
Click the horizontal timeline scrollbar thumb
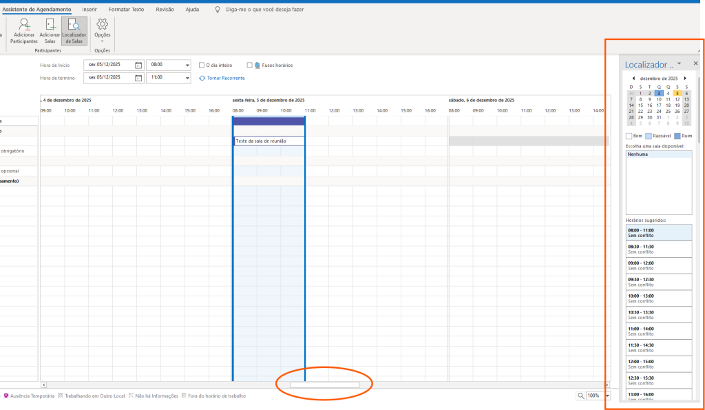(324, 385)
